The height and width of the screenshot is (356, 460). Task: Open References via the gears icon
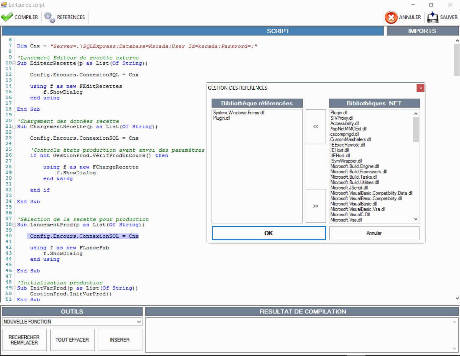[50, 17]
